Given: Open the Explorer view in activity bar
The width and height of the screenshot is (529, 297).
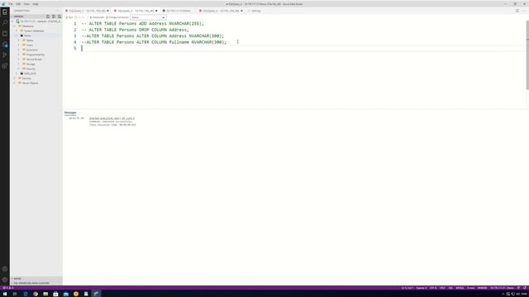Looking at the screenshot, I should [5, 44].
